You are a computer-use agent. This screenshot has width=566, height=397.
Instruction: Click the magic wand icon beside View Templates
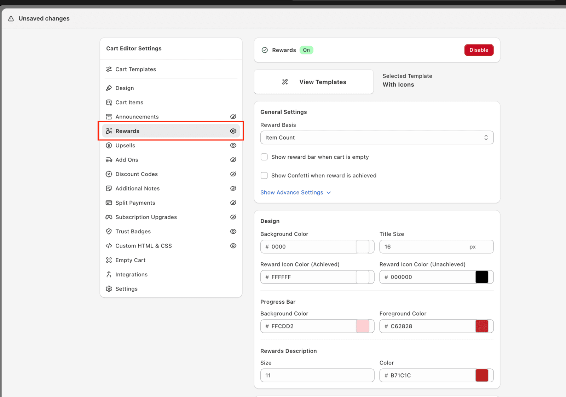285,82
